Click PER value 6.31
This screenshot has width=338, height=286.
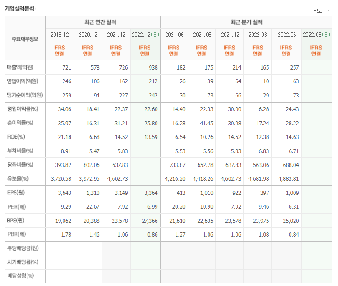(294, 207)
